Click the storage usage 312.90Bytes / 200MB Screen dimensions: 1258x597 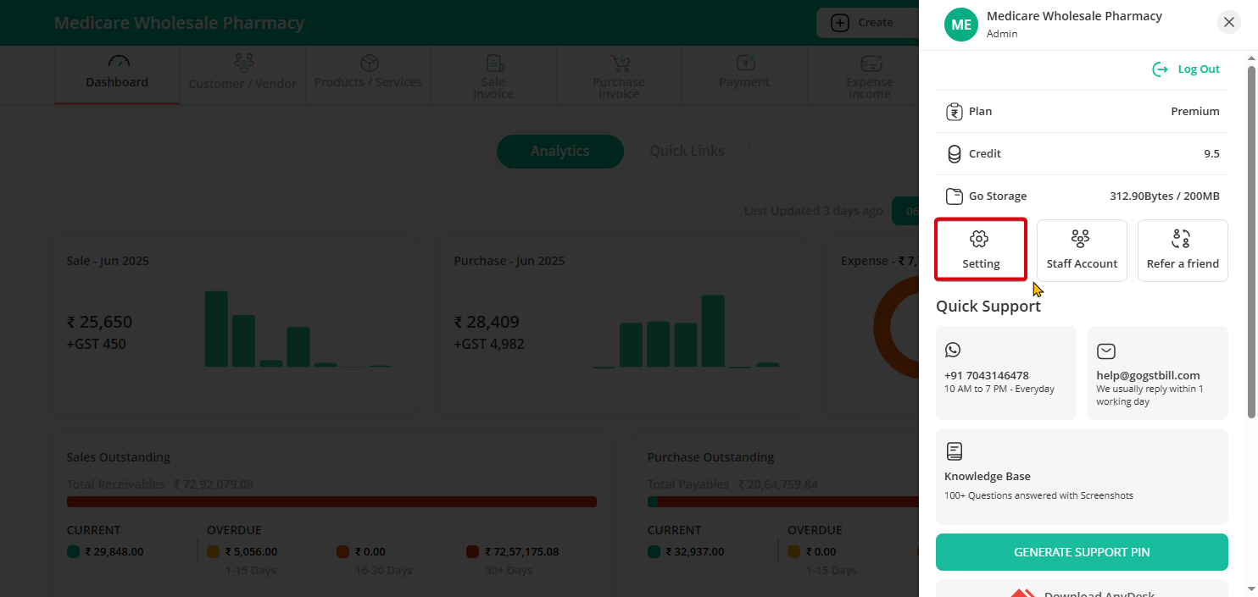1165,196
